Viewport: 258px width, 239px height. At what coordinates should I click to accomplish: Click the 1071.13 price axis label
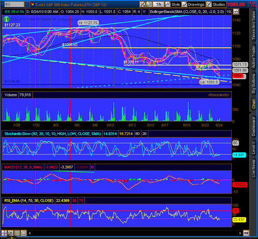(240, 64)
